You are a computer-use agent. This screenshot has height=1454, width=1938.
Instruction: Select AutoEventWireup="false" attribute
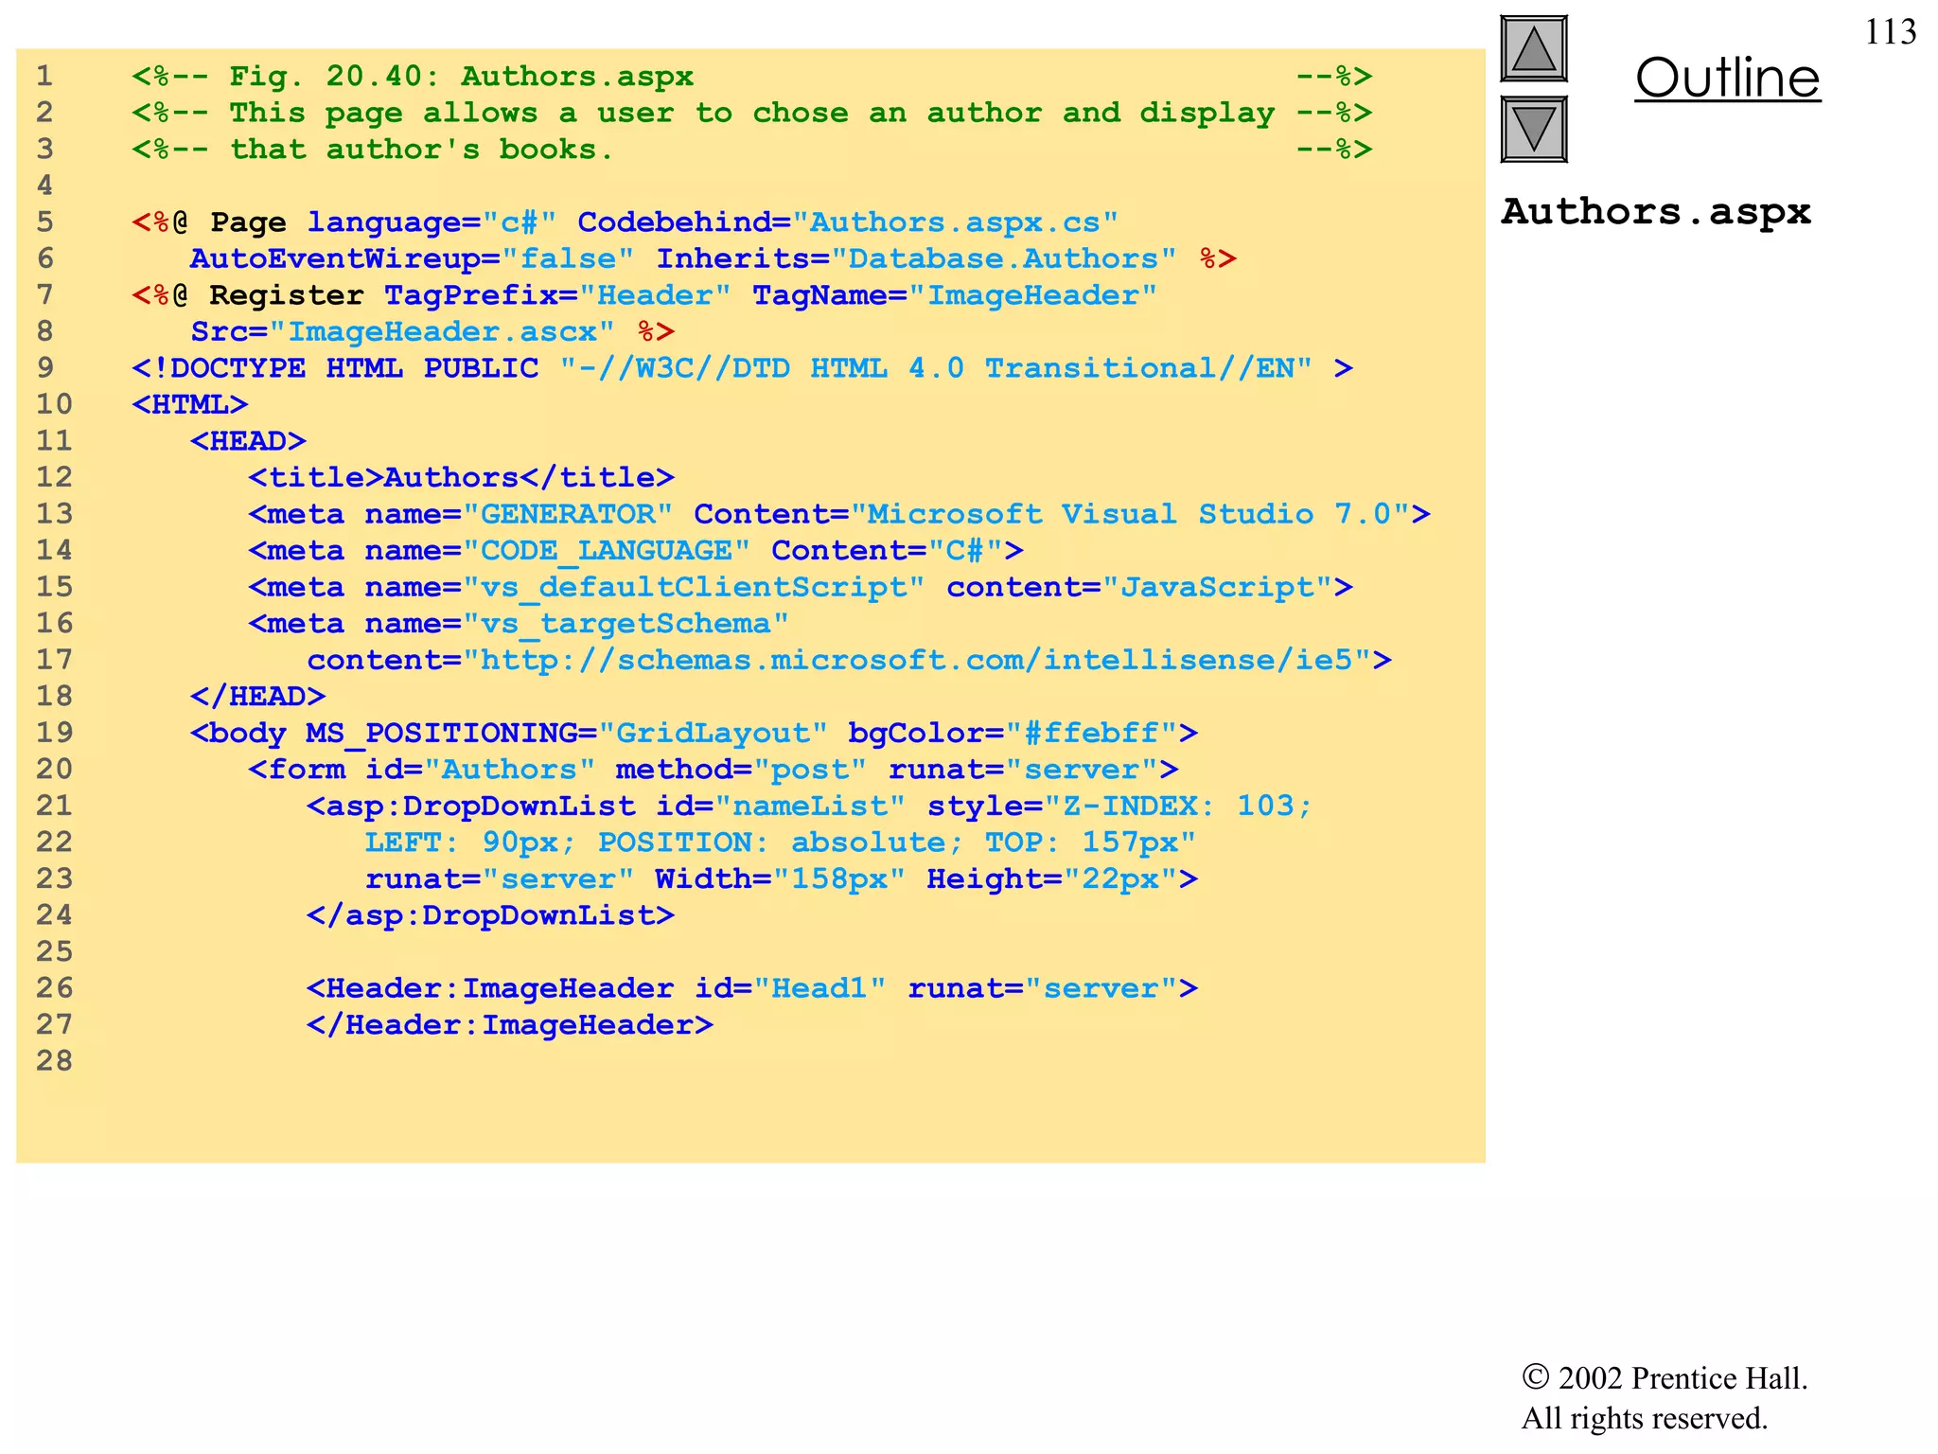coord(412,258)
